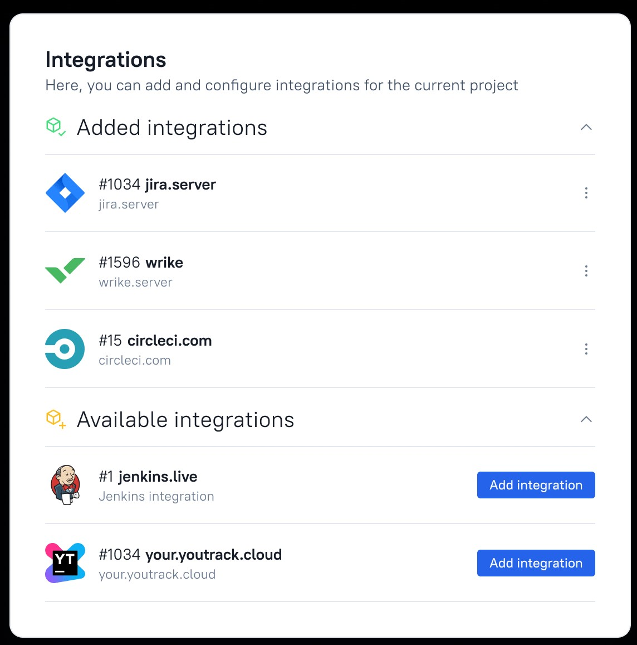Click the Available integrations heading
This screenshot has width=637, height=645.
pyautogui.click(x=185, y=420)
